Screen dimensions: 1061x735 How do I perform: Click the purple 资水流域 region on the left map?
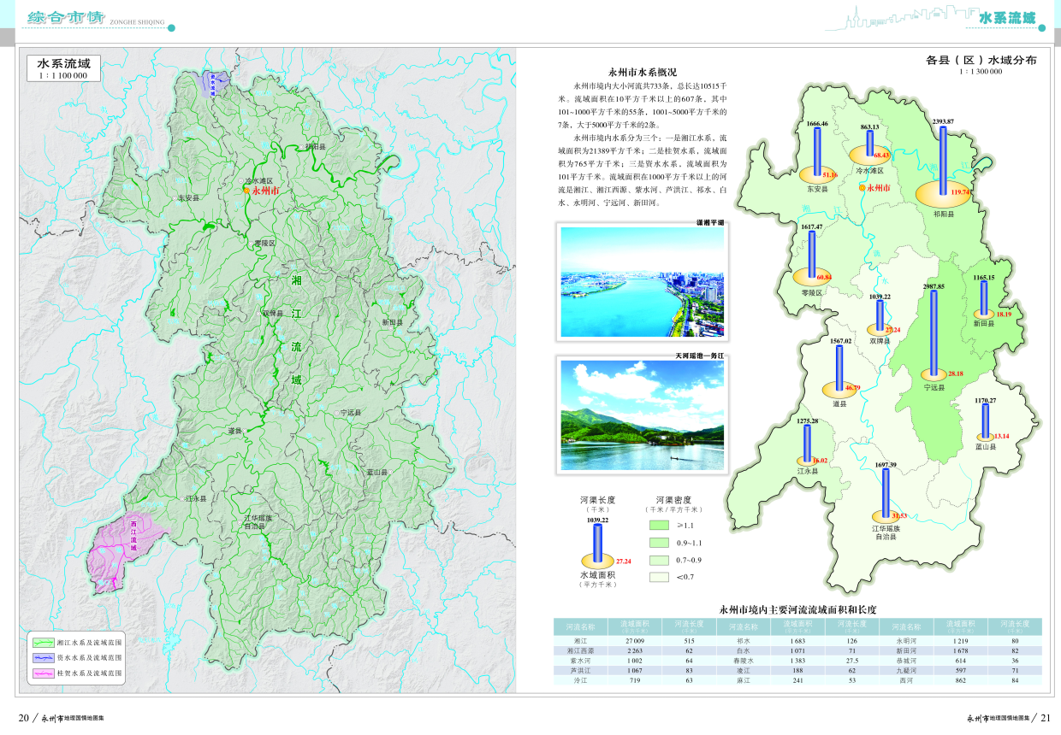(x=213, y=82)
